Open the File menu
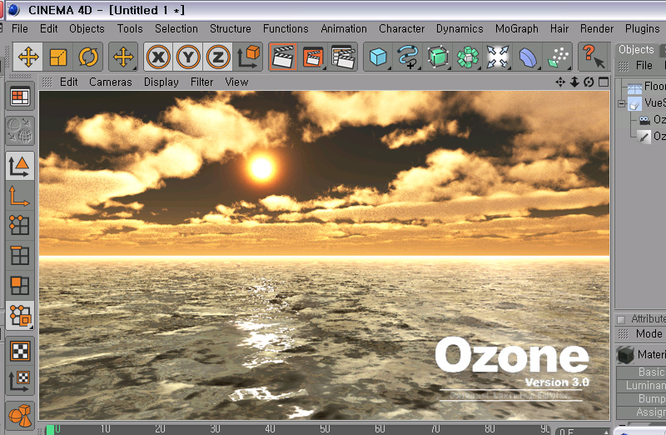Screen dimensions: 666x435 pos(19,28)
